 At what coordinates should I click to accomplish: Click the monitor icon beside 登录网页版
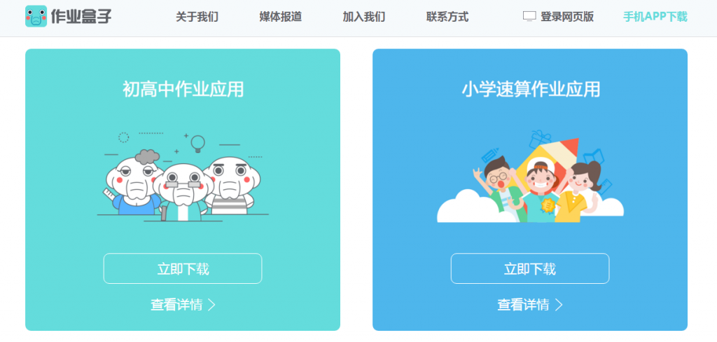529,17
